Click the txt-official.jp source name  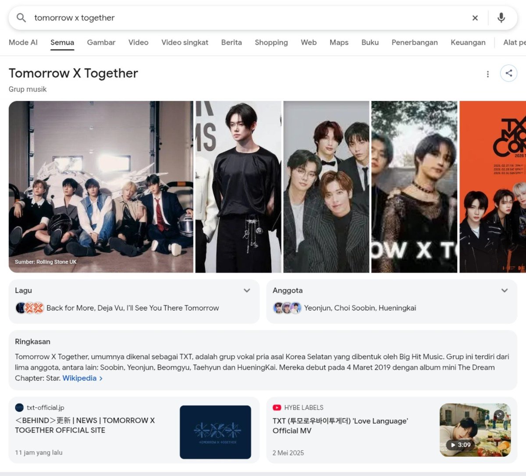[x=46, y=408]
